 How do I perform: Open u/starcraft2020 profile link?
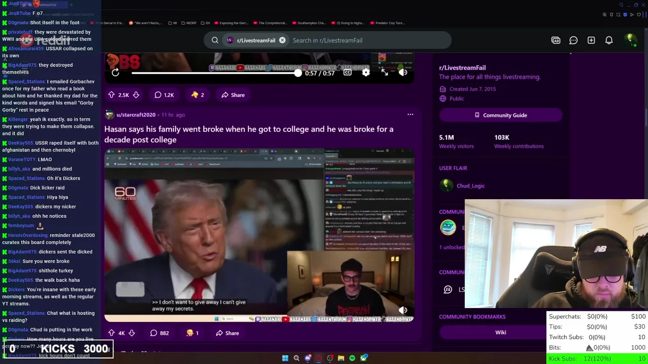pos(136,115)
